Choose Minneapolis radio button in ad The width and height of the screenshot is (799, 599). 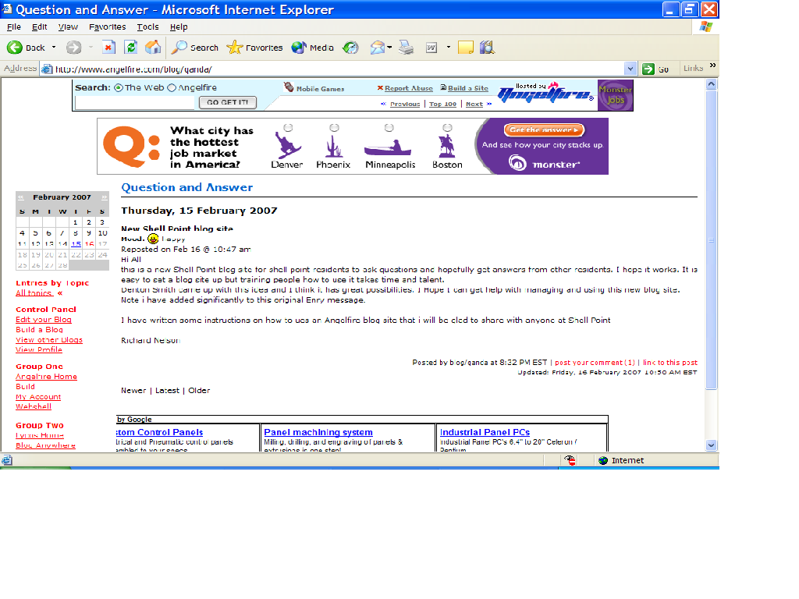tap(389, 128)
